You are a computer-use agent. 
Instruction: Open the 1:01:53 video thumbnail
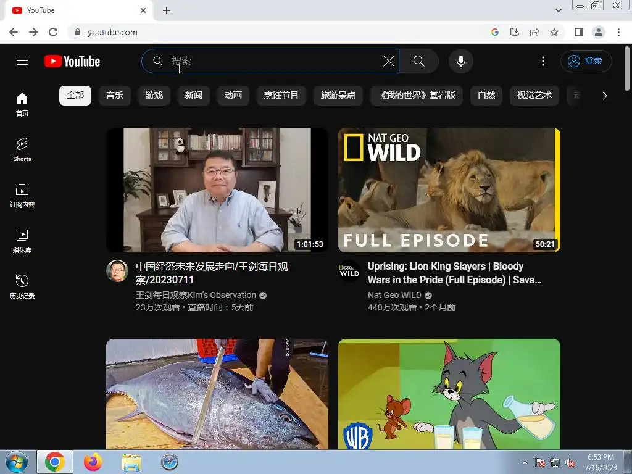217,190
